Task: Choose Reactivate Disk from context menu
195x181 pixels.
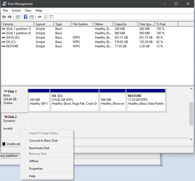Action: [x=47, y=148]
